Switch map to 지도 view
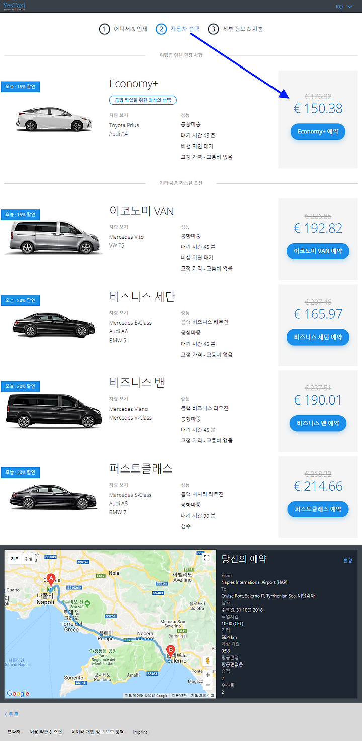 click(x=15, y=559)
